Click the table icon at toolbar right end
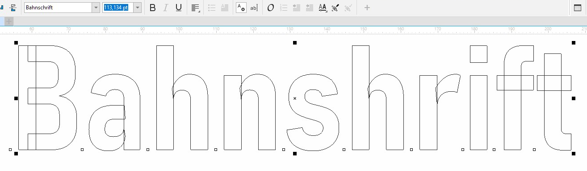Viewport: 587px width, 171px height. coord(578,8)
